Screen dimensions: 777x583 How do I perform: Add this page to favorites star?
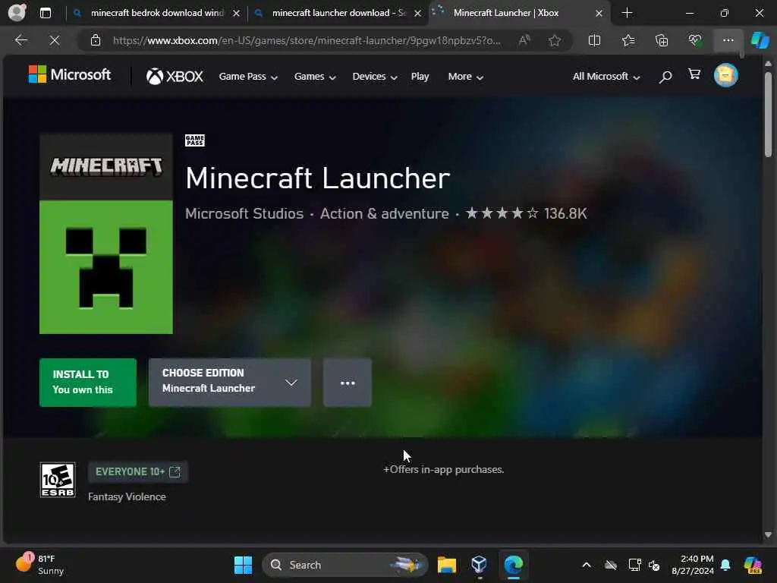(x=555, y=40)
